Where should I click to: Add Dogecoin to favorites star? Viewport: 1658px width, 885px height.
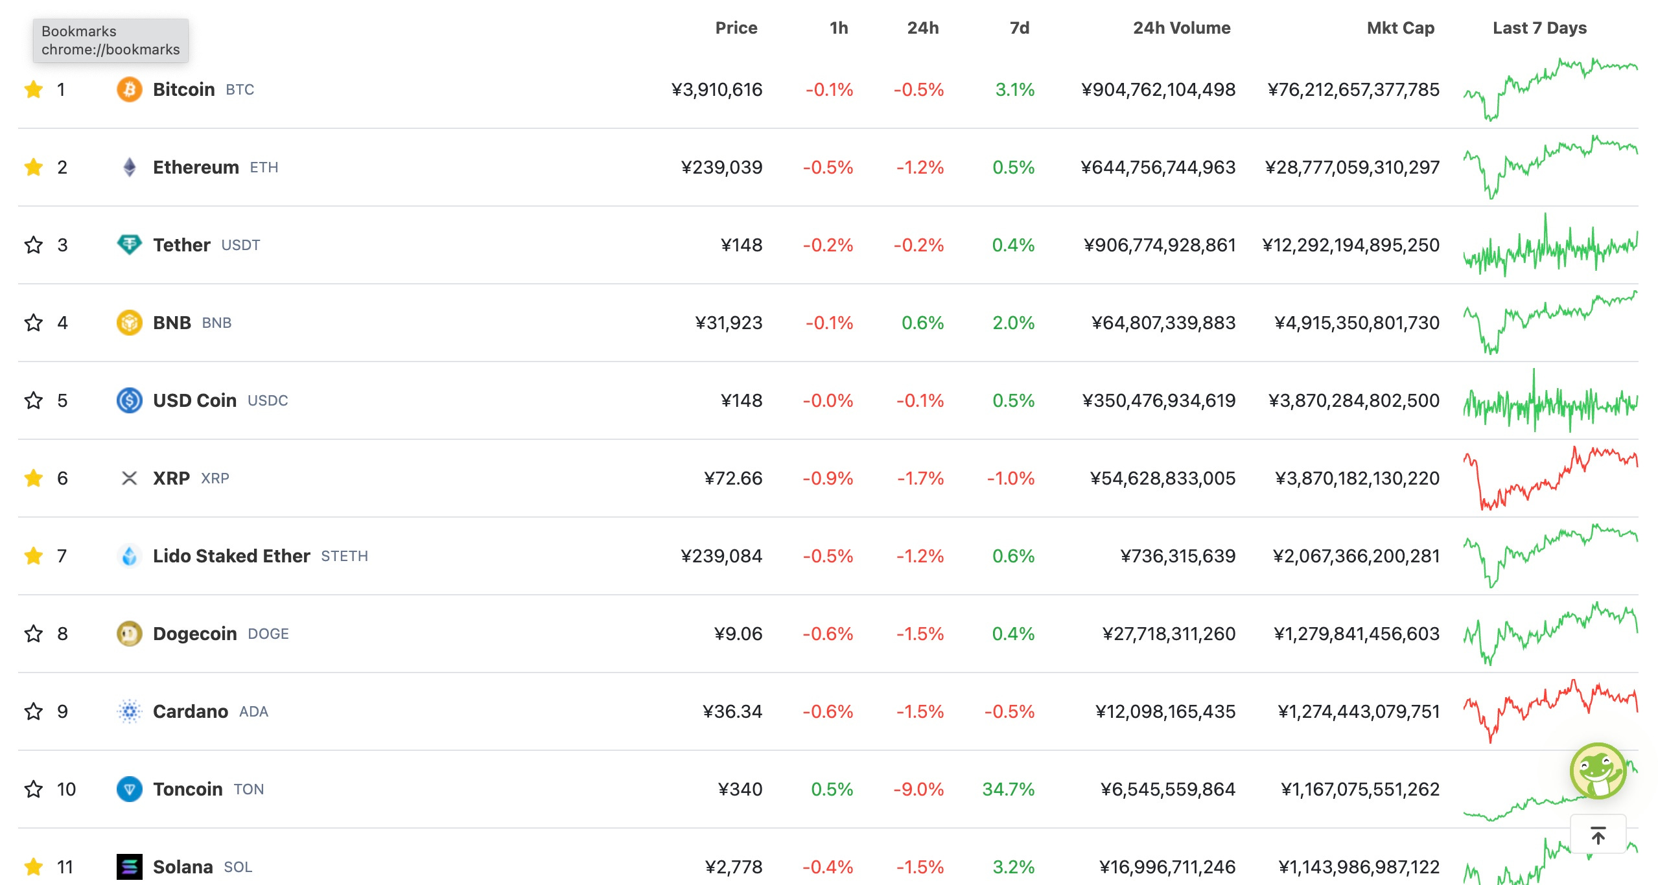[34, 634]
